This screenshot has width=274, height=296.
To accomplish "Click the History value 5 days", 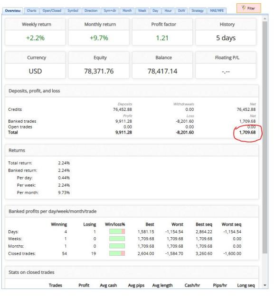I will click(226, 38).
